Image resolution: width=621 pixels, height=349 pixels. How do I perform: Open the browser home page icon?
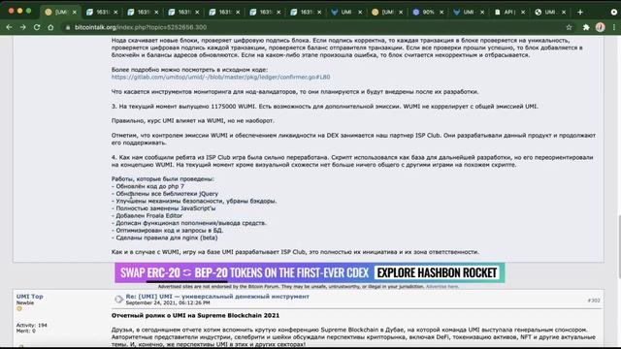point(50,27)
